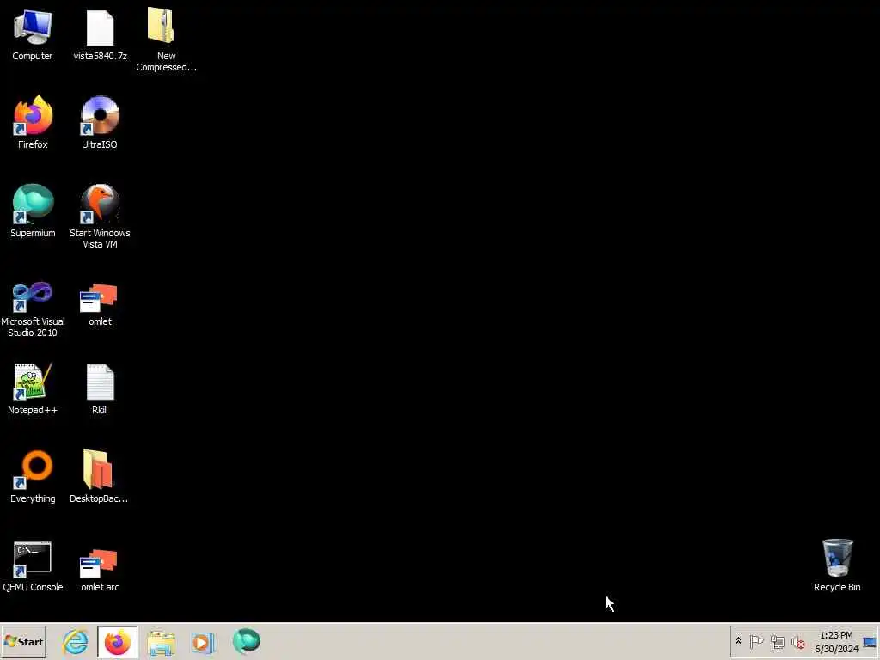The height and width of the screenshot is (660, 880).
Task: Select the Rkill file icon
Action: [100, 389]
